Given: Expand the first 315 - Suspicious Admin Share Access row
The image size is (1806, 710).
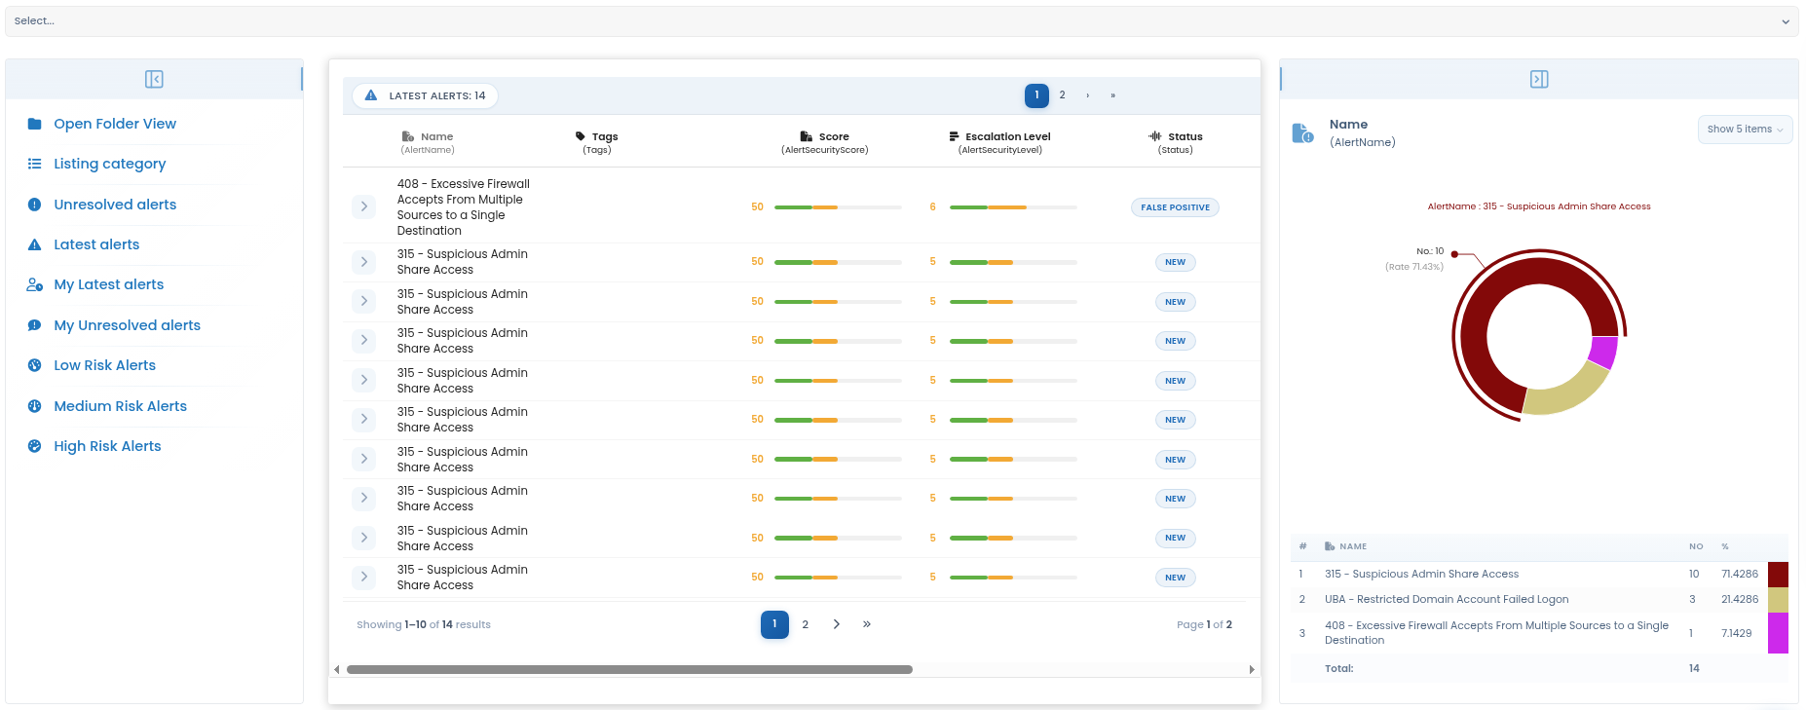Looking at the screenshot, I should pos(363,262).
